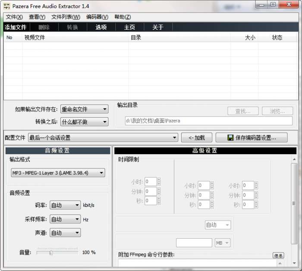Image resolution: width=302 pixels, height=271 pixels.
Task: Open the 码率 bitrate dropdown
Action: [65, 205]
